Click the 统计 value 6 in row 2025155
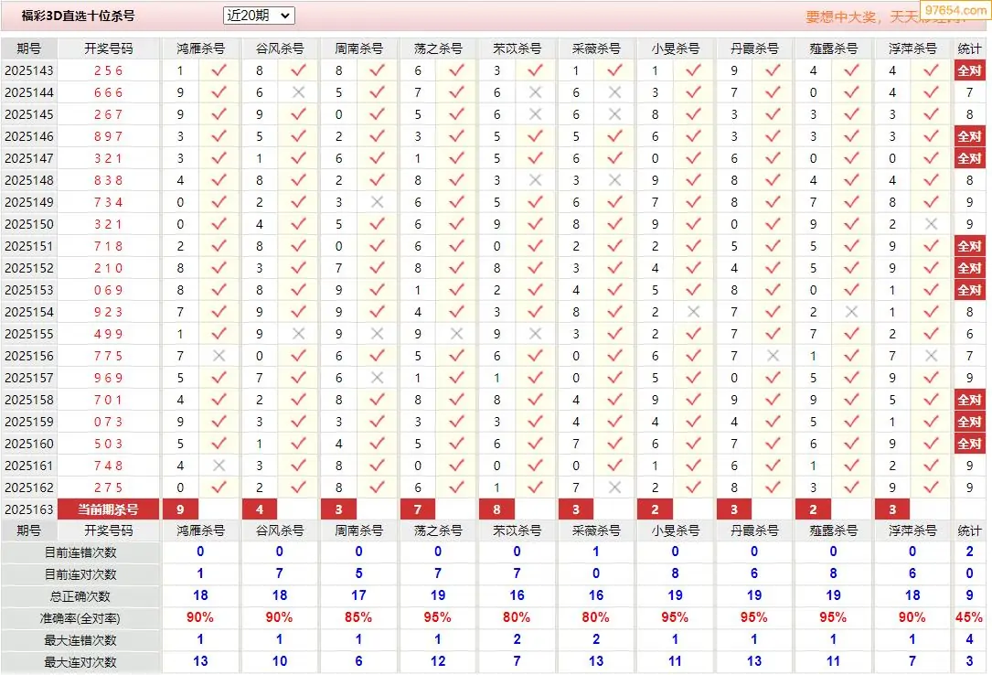The image size is (992, 675). (969, 334)
